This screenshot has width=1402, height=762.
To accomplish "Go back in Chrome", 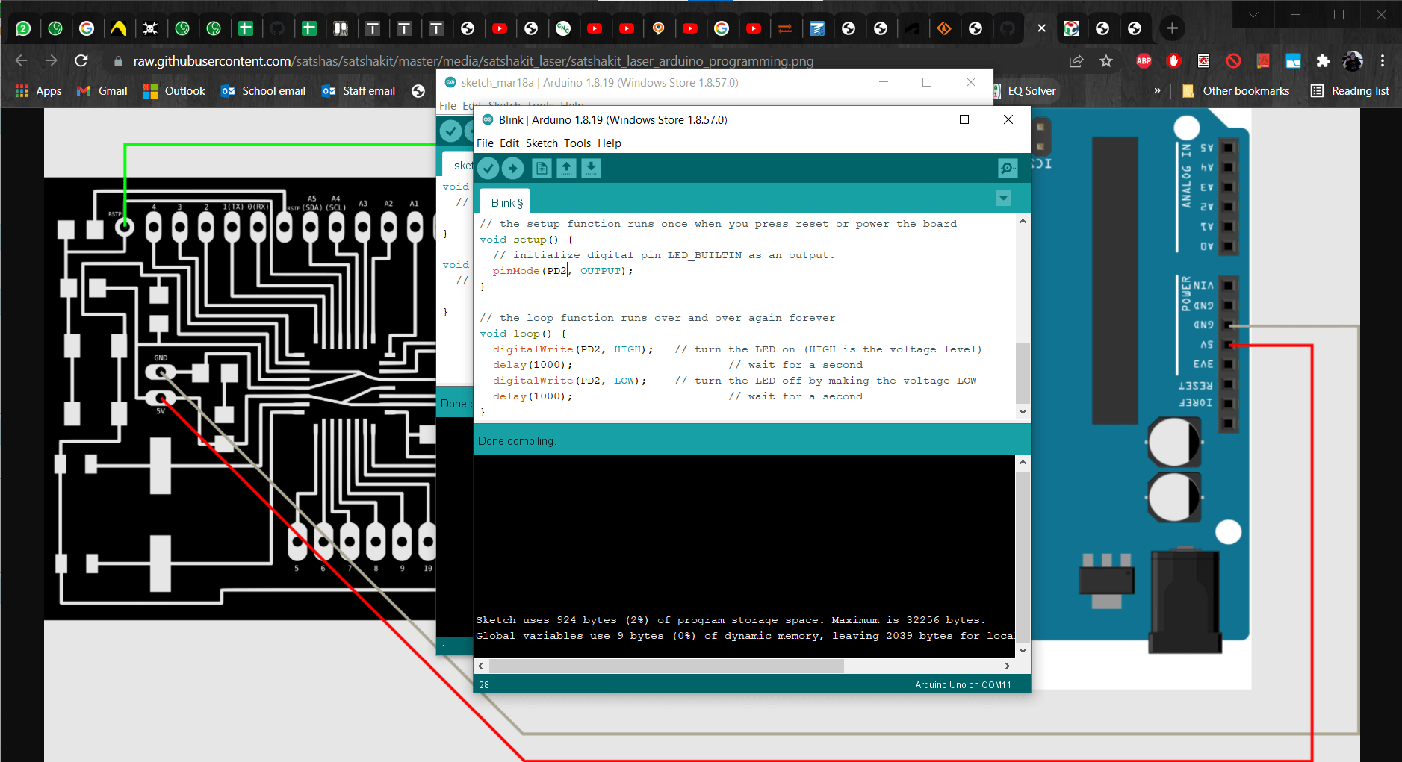I will [x=21, y=61].
